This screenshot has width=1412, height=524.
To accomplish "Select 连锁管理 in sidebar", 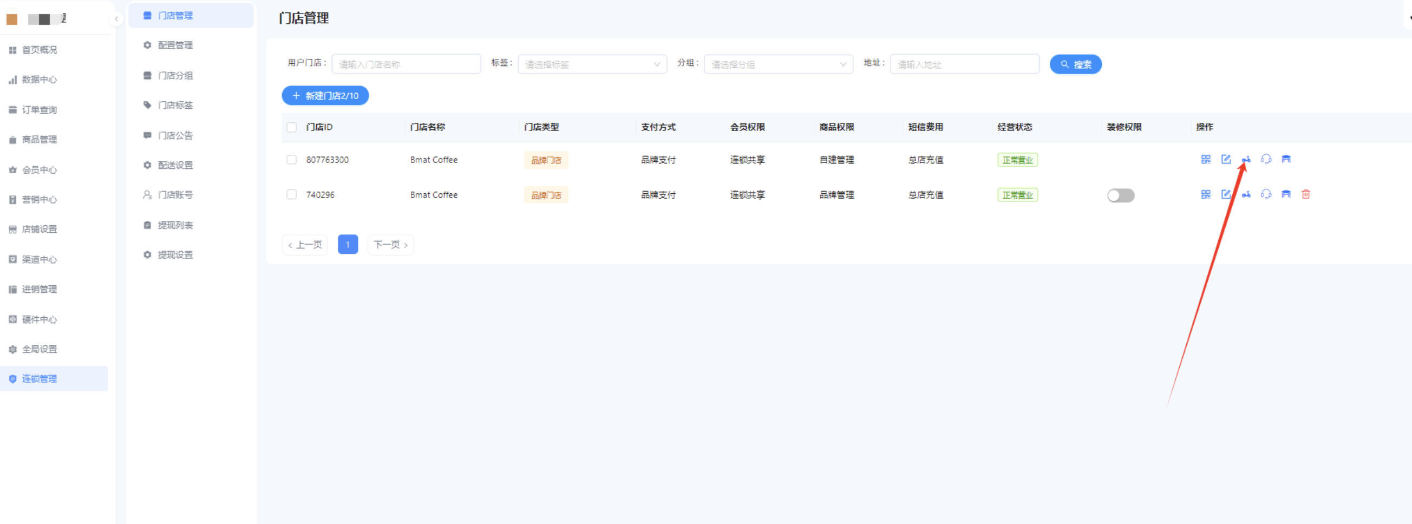I will pyautogui.click(x=55, y=378).
